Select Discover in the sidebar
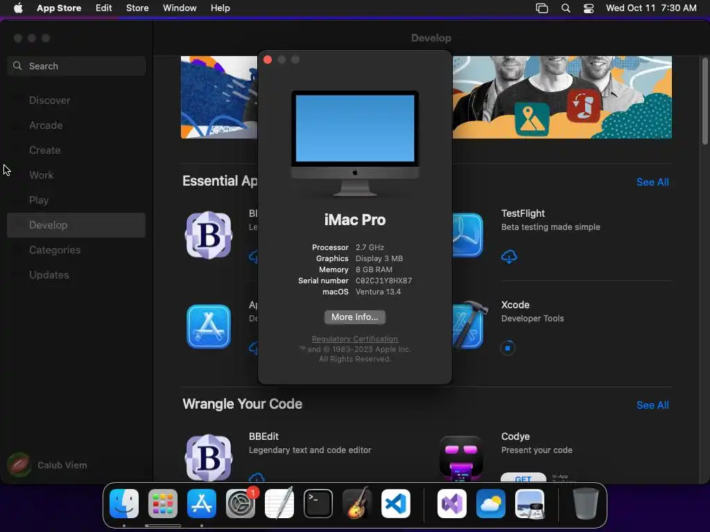710x532 pixels. tap(76, 100)
